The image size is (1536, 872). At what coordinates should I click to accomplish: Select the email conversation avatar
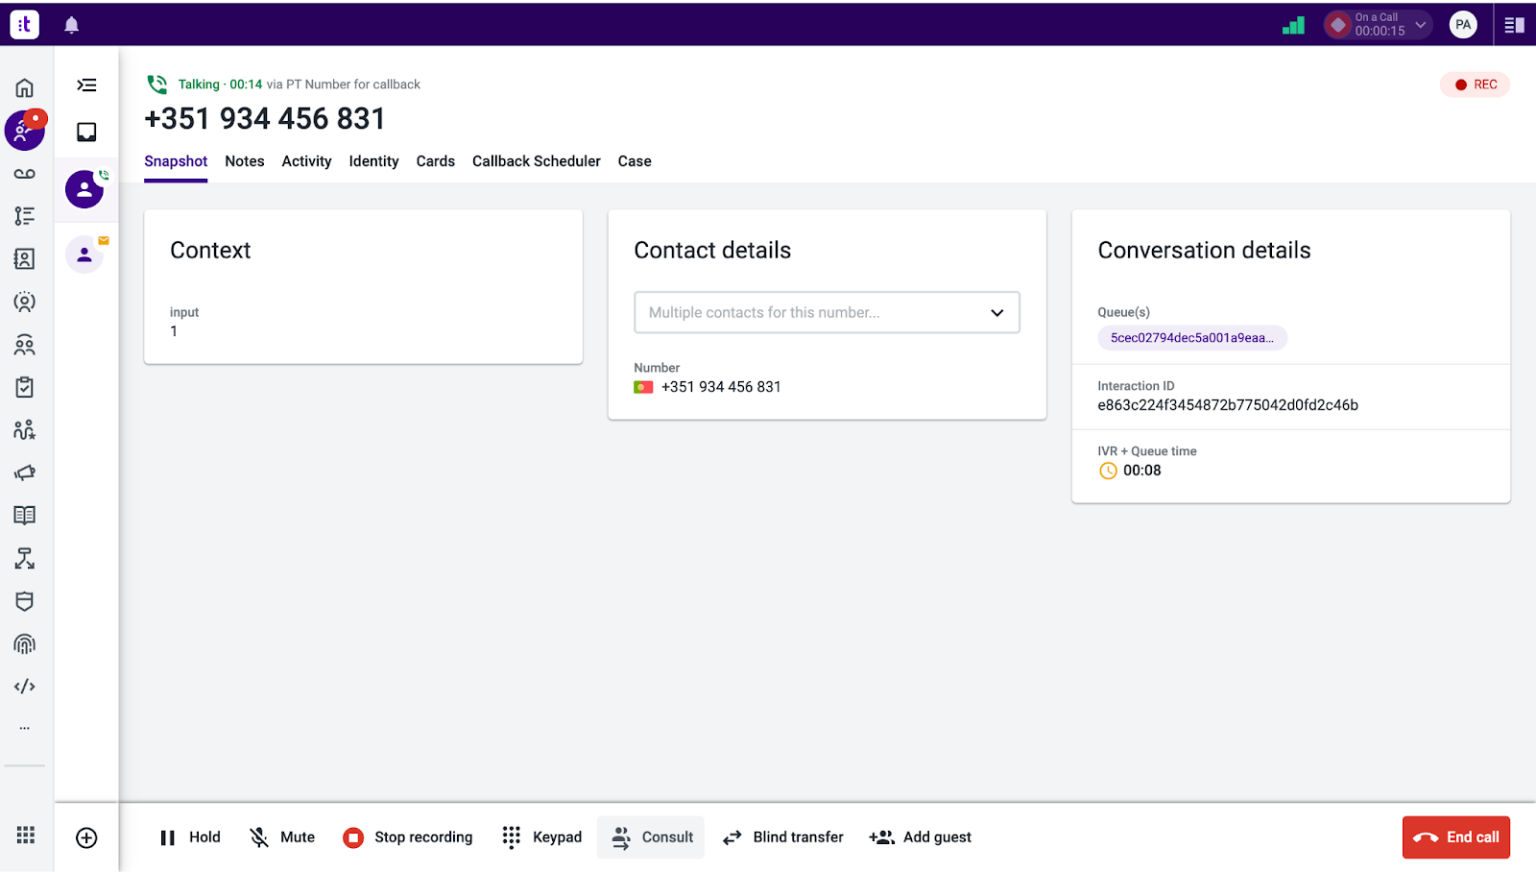coord(84,254)
